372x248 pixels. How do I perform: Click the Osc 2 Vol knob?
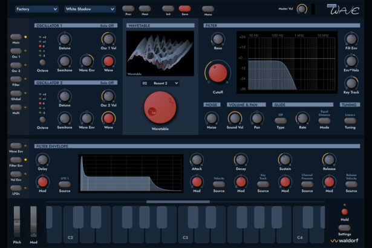click(x=108, y=96)
